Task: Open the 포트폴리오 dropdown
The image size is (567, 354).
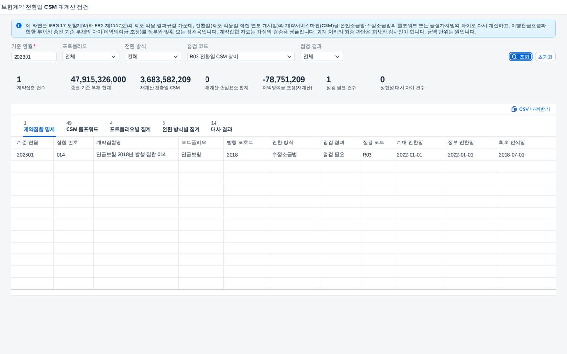Action: click(x=90, y=57)
